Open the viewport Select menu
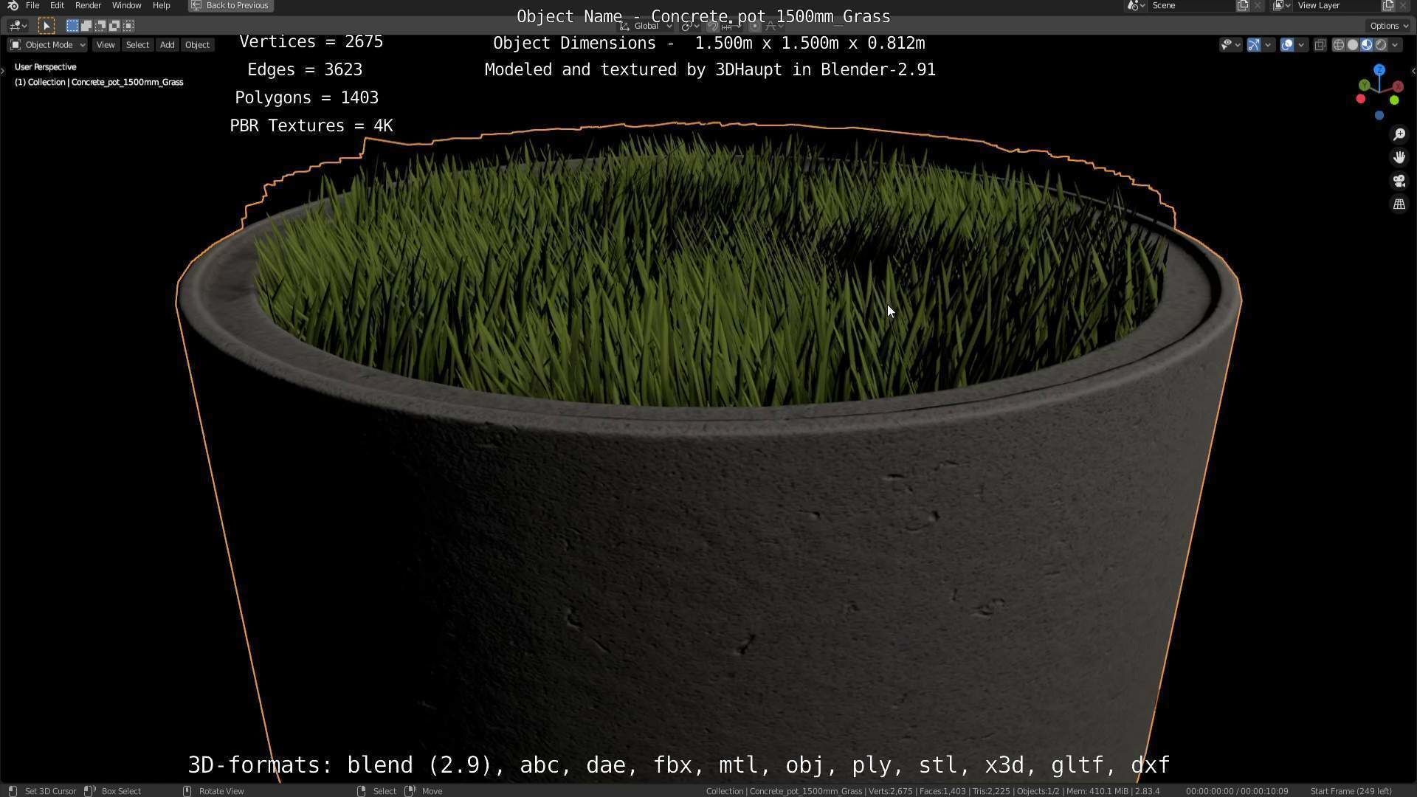The image size is (1417, 797). (x=137, y=45)
